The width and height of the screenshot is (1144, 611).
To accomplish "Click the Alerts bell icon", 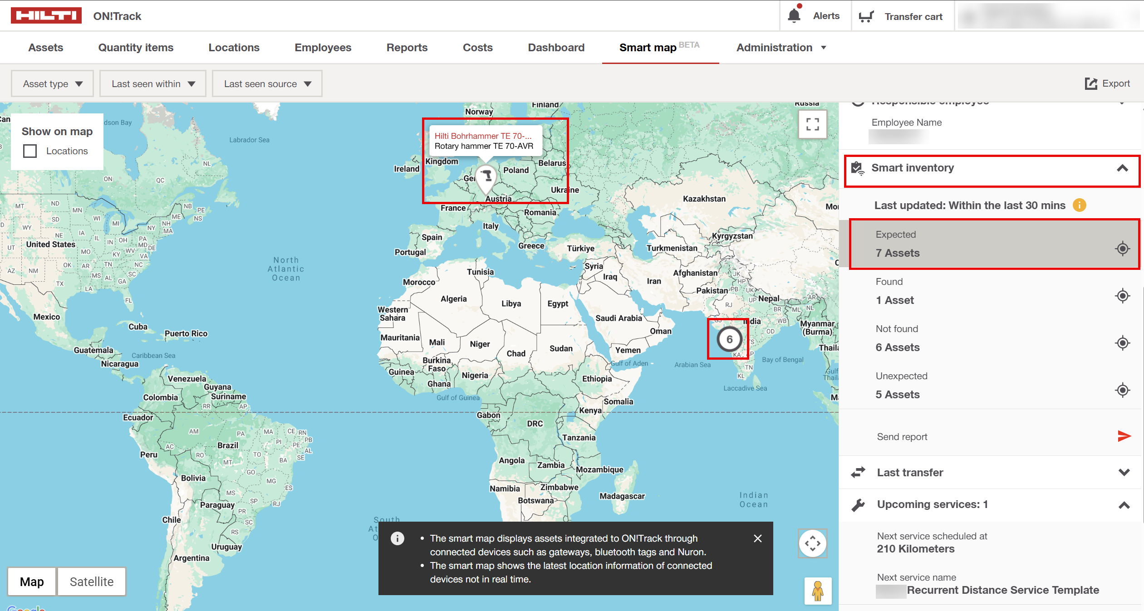I will (x=794, y=16).
